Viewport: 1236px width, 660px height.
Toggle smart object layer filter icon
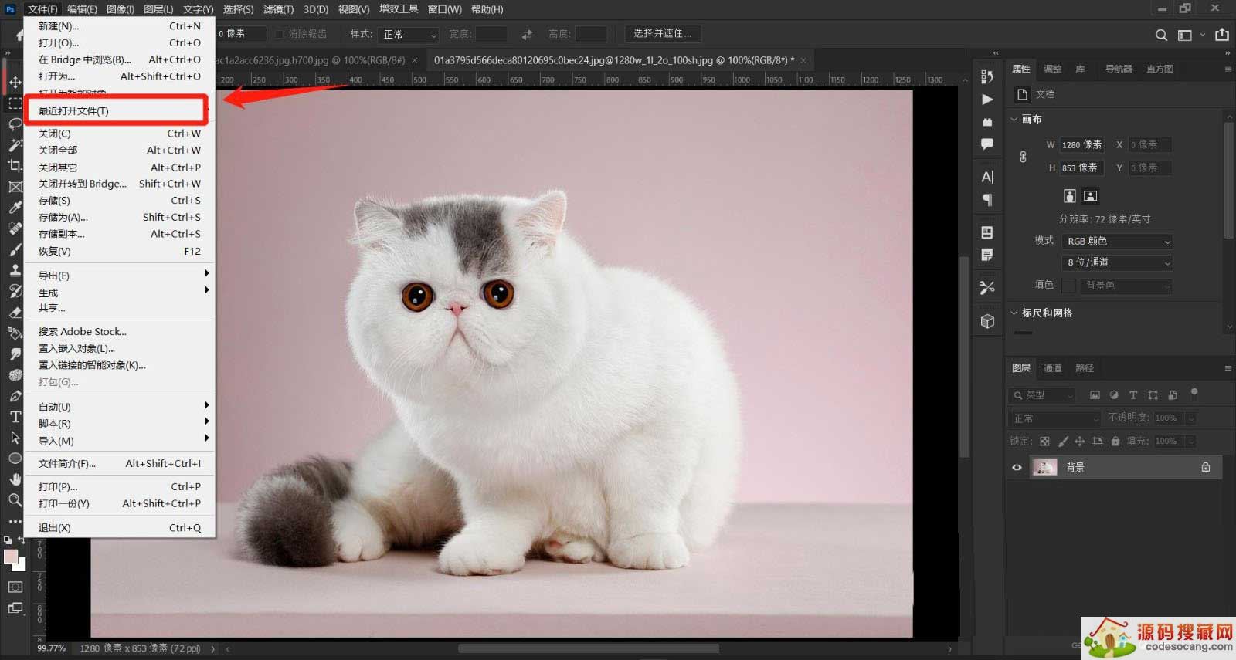point(1173,395)
